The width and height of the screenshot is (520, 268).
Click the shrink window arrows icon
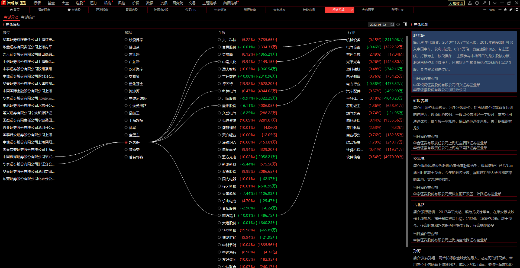pos(484,3)
